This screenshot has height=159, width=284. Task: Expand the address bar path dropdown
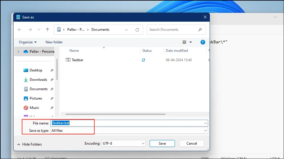[x=126, y=30]
